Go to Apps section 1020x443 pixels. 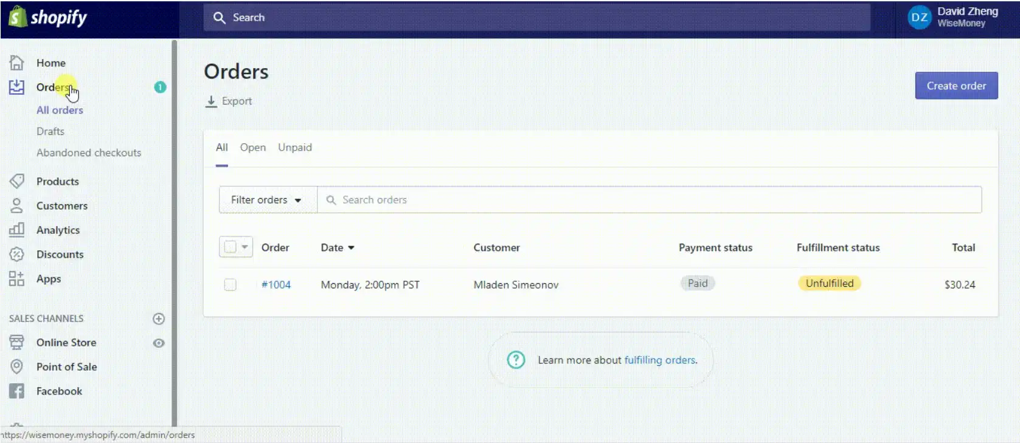pos(49,278)
